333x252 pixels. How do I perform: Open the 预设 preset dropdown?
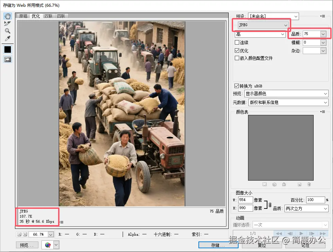click(274, 16)
